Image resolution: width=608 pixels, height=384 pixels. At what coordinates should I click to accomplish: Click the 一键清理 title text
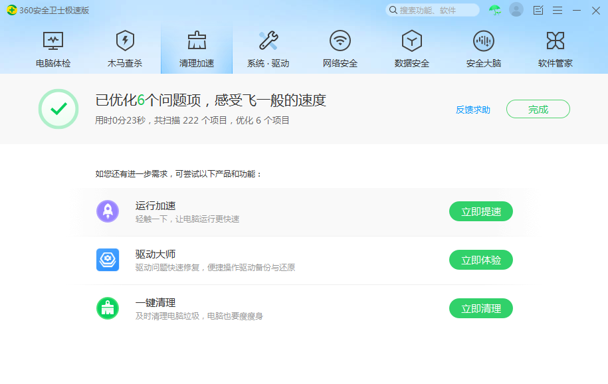tap(155, 302)
